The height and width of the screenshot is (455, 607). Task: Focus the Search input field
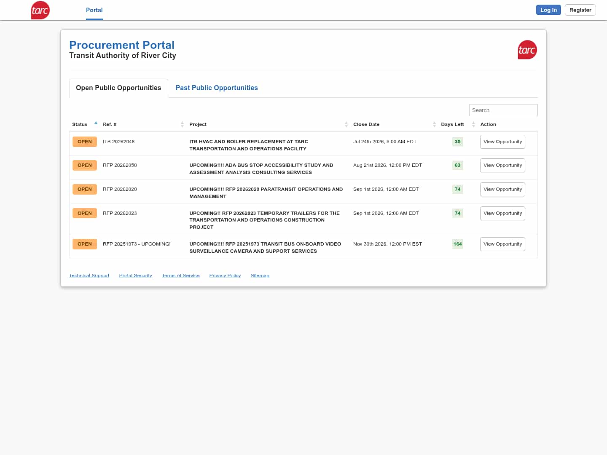pos(503,110)
